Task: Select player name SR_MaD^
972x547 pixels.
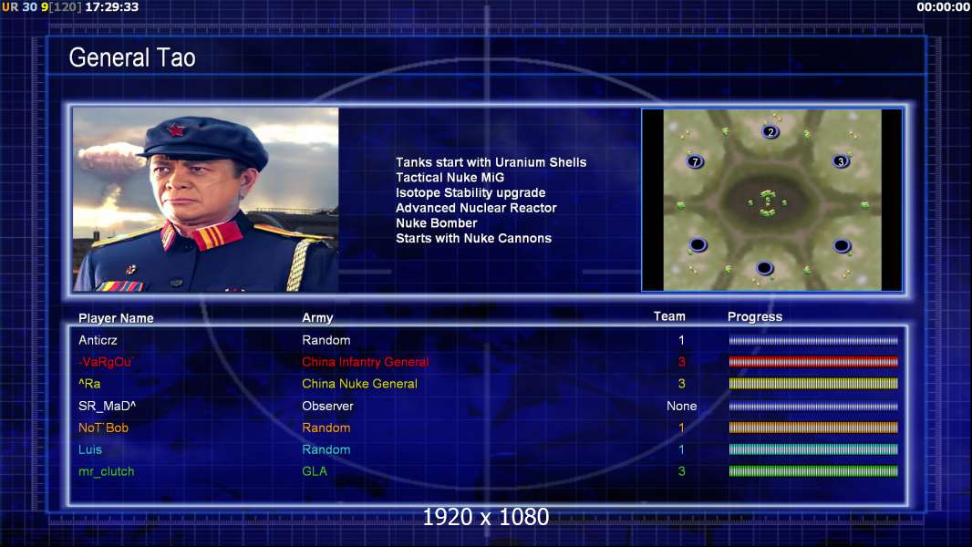Action: click(107, 406)
